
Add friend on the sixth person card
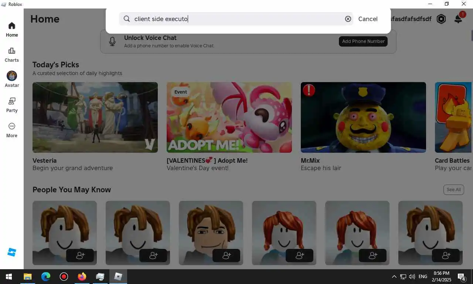pyautogui.click(x=446, y=256)
